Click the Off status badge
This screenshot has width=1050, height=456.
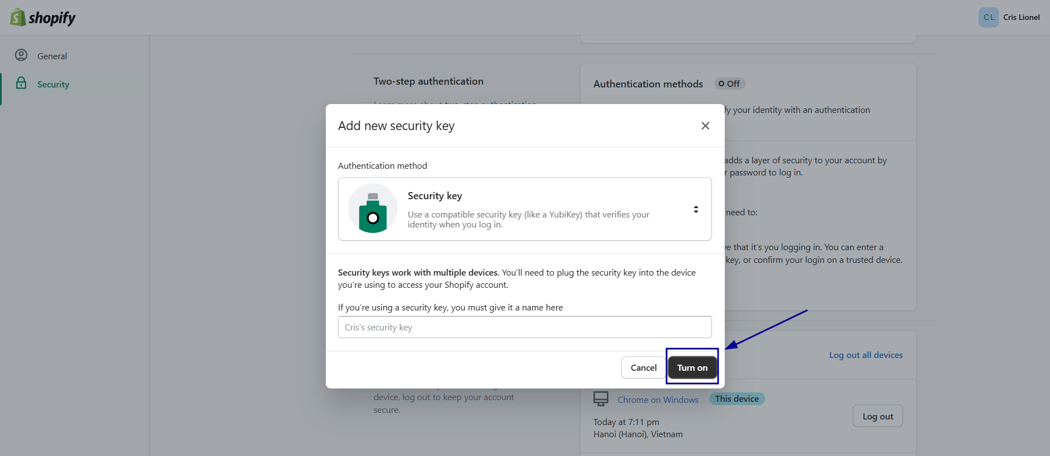coord(729,84)
